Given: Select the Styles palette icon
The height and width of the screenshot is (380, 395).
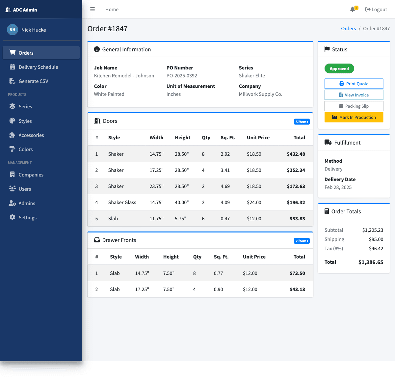Looking at the screenshot, I should point(12,121).
